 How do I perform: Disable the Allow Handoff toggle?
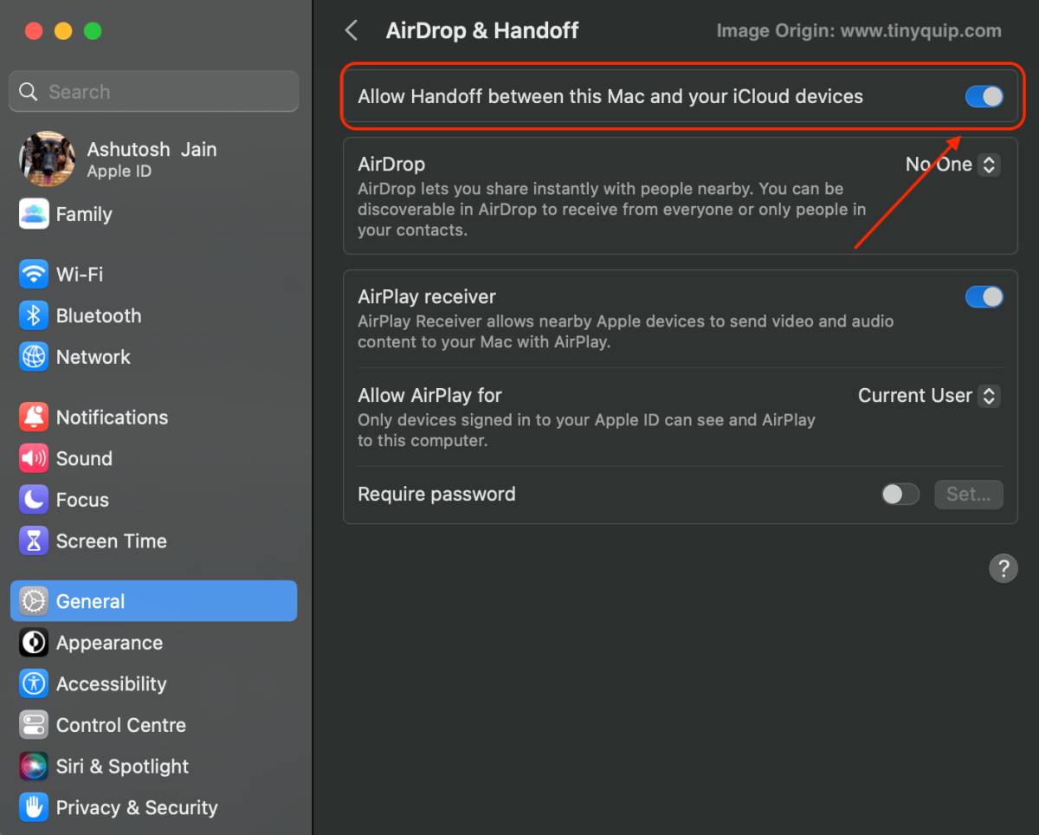[x=984, y=96]
